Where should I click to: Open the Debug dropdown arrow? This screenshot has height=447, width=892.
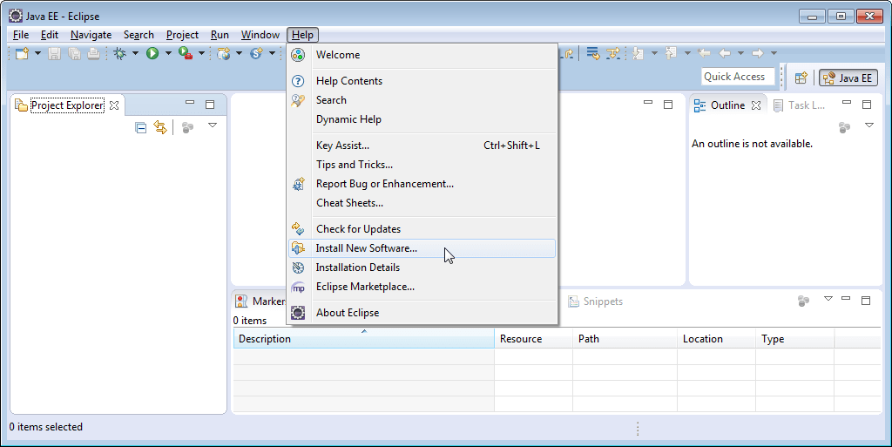(x=135, y=53)
